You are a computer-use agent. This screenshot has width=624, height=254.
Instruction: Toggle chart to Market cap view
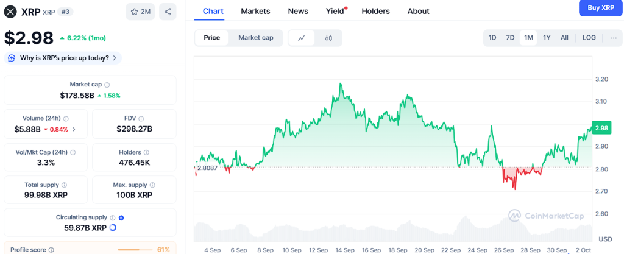pos(255,38)
